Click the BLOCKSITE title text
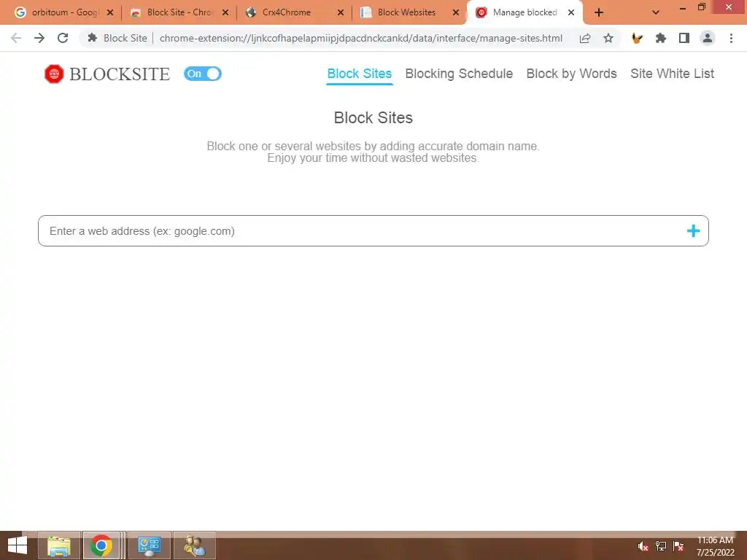 120,74
